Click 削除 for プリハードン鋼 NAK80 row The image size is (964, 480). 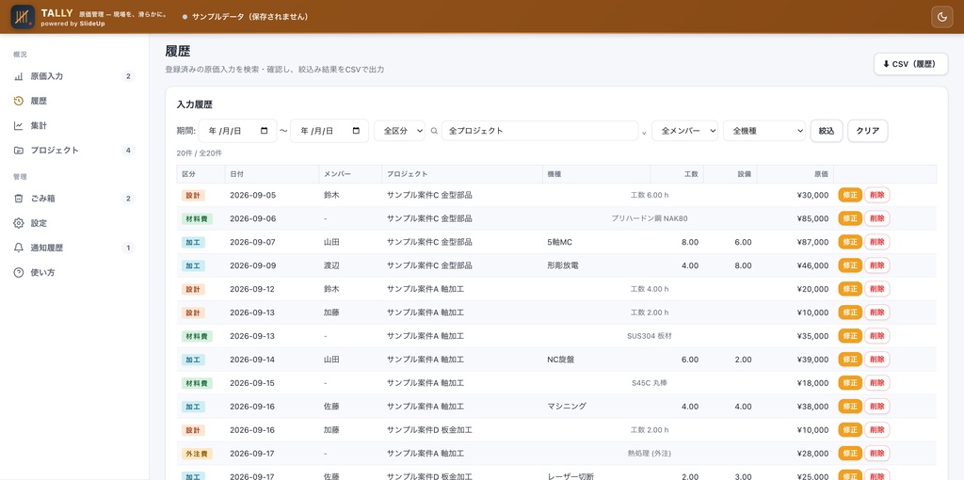point(876,218)
